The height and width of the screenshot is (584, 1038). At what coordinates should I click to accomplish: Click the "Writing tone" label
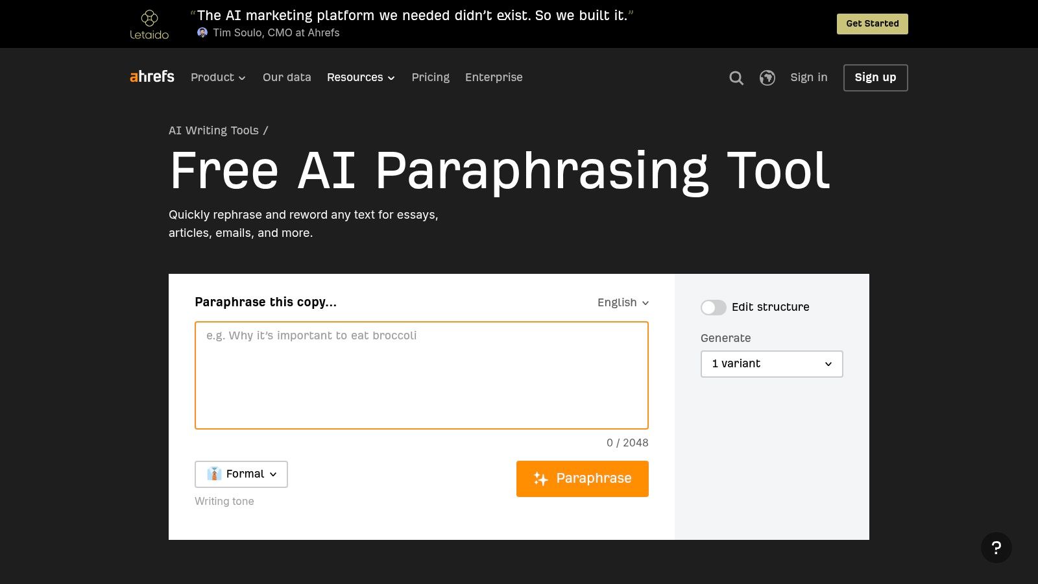pos(224,501)
